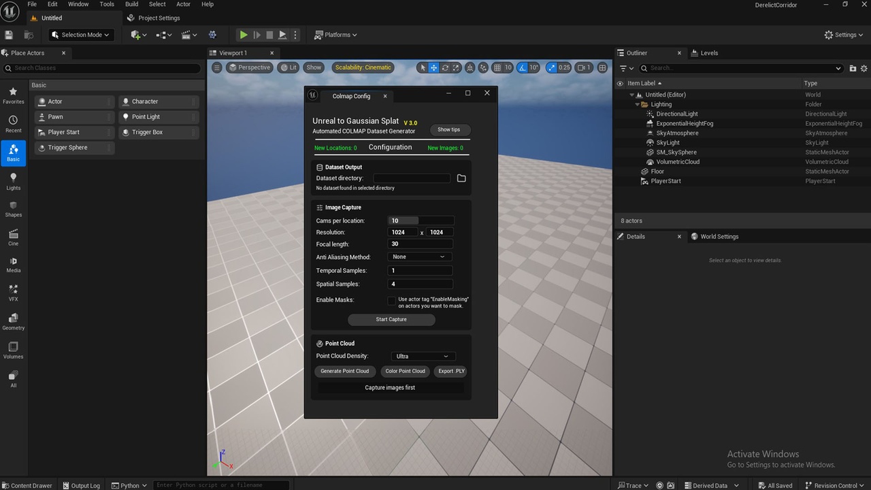Viewport: 871px width, 490px height.
Task: Enable the Masks checkbox in Colmap Config
Action: 391,301
